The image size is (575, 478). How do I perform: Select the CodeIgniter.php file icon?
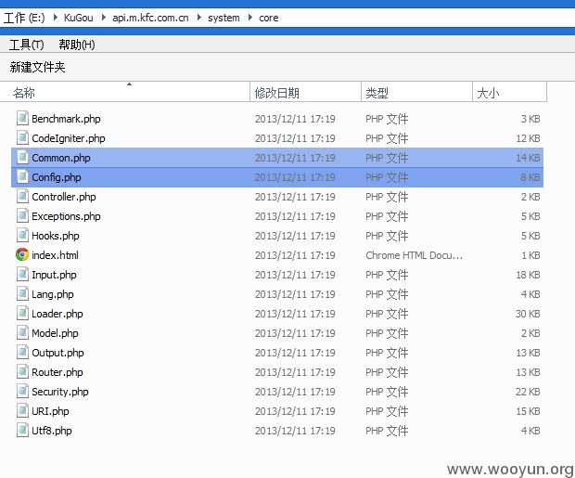point(22,137)
